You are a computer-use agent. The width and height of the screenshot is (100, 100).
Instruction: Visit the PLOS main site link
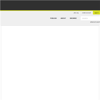tap(76, 13)
